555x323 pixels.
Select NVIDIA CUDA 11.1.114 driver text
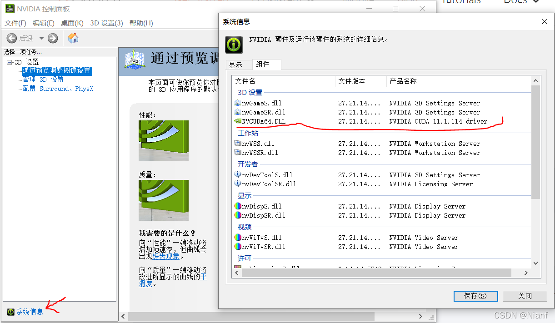438,121
